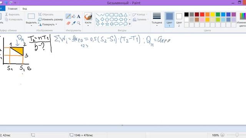Choose the Rounded rectangular callout shape
This screenshot has width=246, height=138.
[x=116, y=24]
